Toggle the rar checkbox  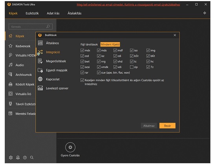82,72
